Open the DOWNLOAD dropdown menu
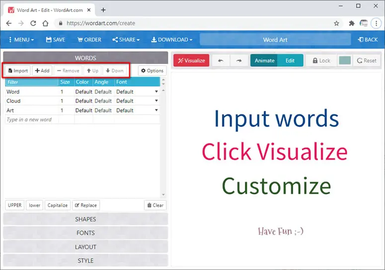This screenshot has height=270, width=385. 171,40
